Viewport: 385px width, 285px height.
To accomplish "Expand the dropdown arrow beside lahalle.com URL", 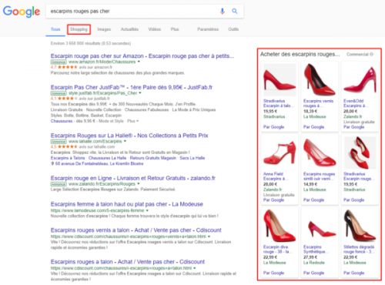I will point(125,141).
